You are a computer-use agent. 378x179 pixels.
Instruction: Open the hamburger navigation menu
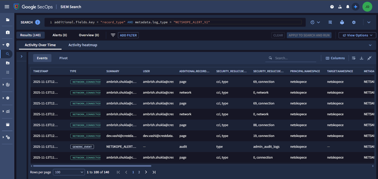coord(7,7)
